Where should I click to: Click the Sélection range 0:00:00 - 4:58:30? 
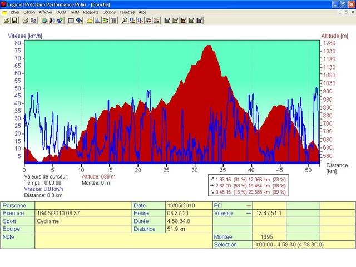(289, 245)
